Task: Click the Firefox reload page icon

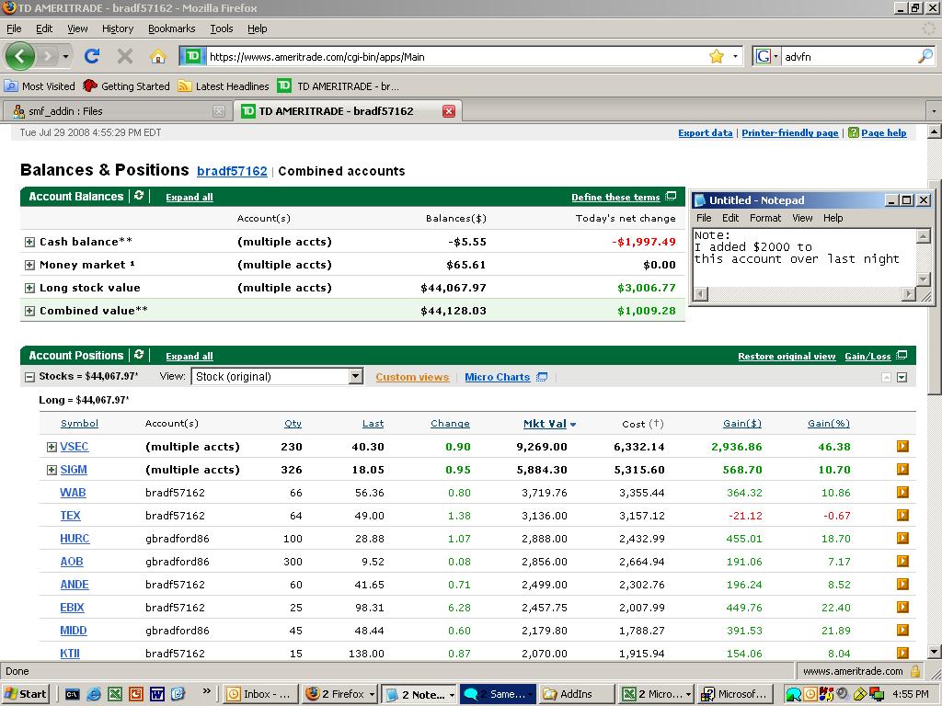Action: pos(92,56)
